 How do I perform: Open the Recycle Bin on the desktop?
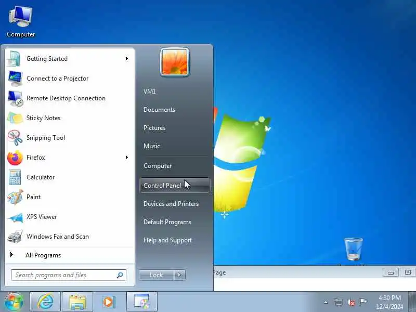[354, 250]
